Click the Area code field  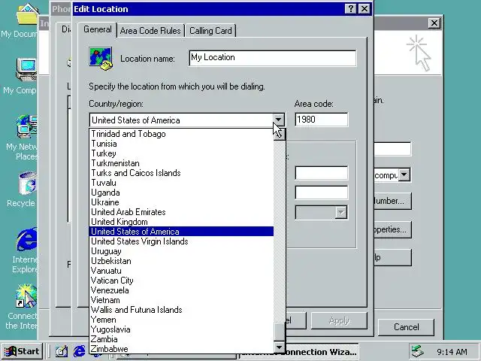[321, 120]
